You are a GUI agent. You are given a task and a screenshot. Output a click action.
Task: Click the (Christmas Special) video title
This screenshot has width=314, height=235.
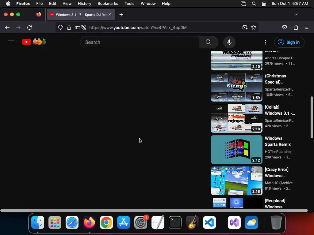[x=275, y=79]
